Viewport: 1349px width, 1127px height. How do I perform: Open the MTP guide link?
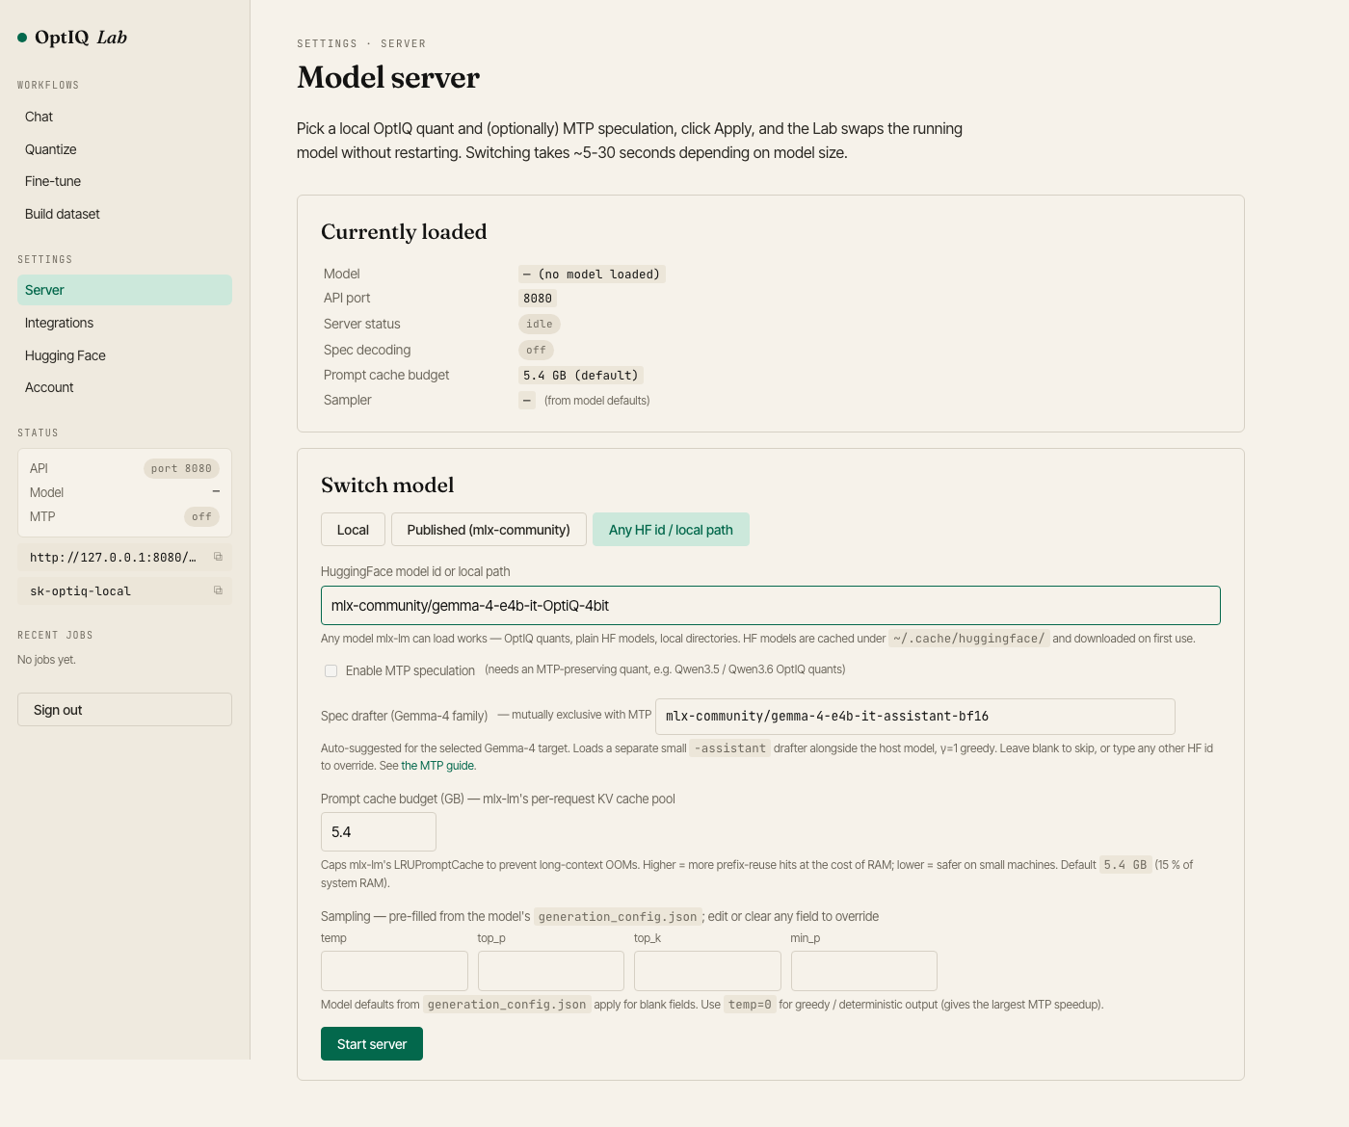pyautogui.click(x=437, y=766)
